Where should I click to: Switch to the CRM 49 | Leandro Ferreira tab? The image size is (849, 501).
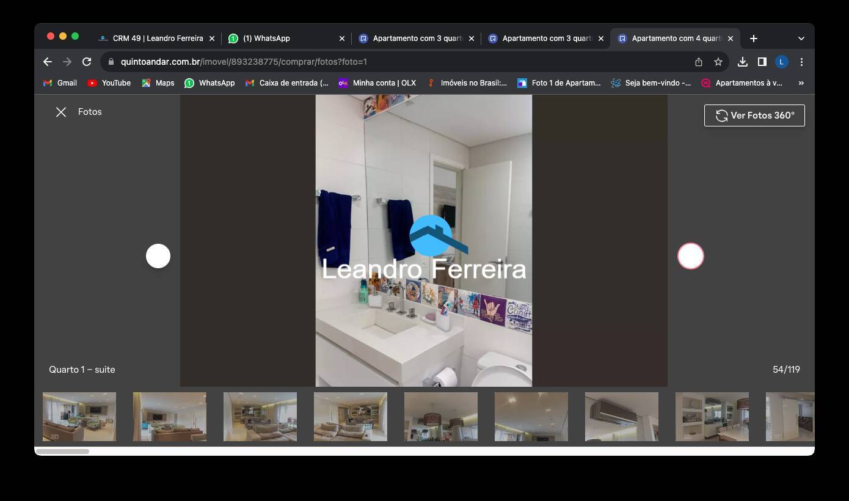point(158,38)
